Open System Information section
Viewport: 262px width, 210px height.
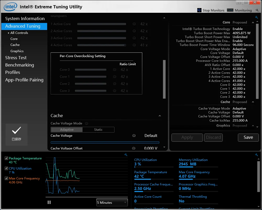pos(25,19)
